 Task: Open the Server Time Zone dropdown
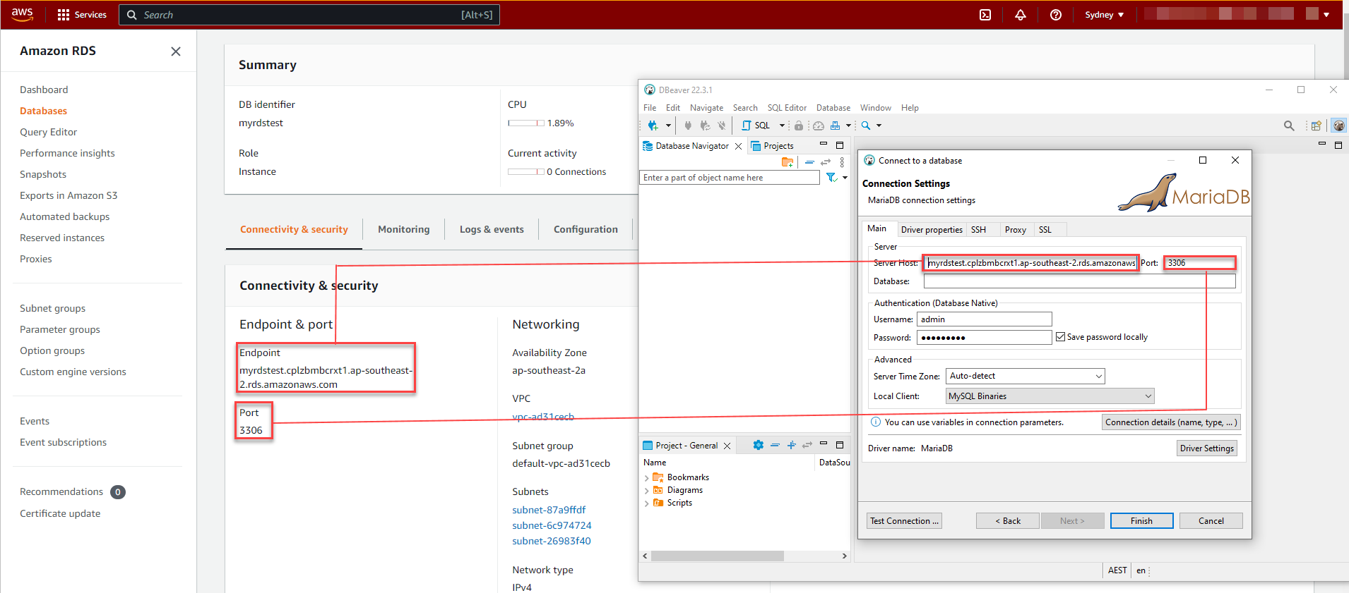(1026, 377)
